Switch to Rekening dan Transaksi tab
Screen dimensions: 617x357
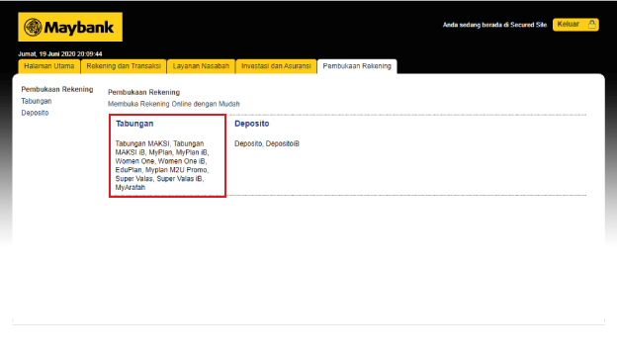coord(124,66)
